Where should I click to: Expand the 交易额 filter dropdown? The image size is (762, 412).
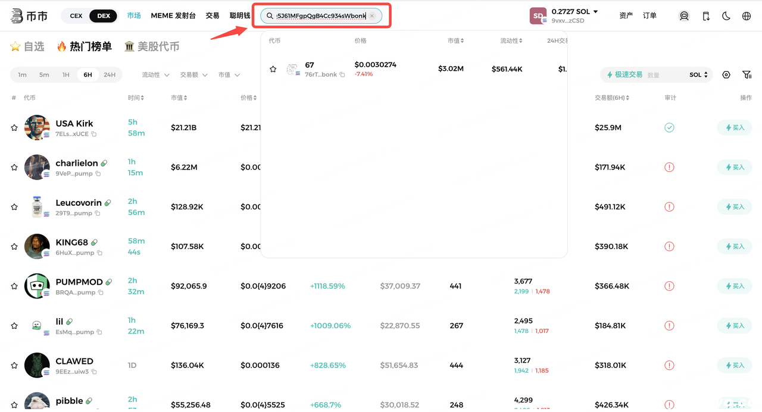point(193,75)
